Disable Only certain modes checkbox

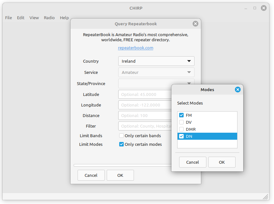coord(121,144)
